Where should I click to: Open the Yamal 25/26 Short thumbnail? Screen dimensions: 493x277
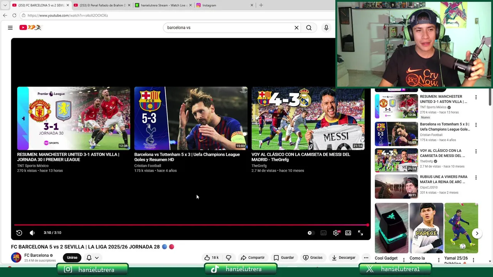coord(461,228)
